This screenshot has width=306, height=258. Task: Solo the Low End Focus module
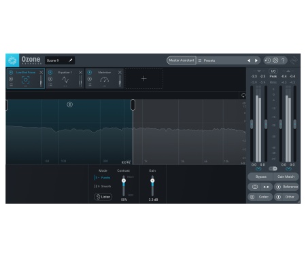pyautogui.click(x=11, y=79)
